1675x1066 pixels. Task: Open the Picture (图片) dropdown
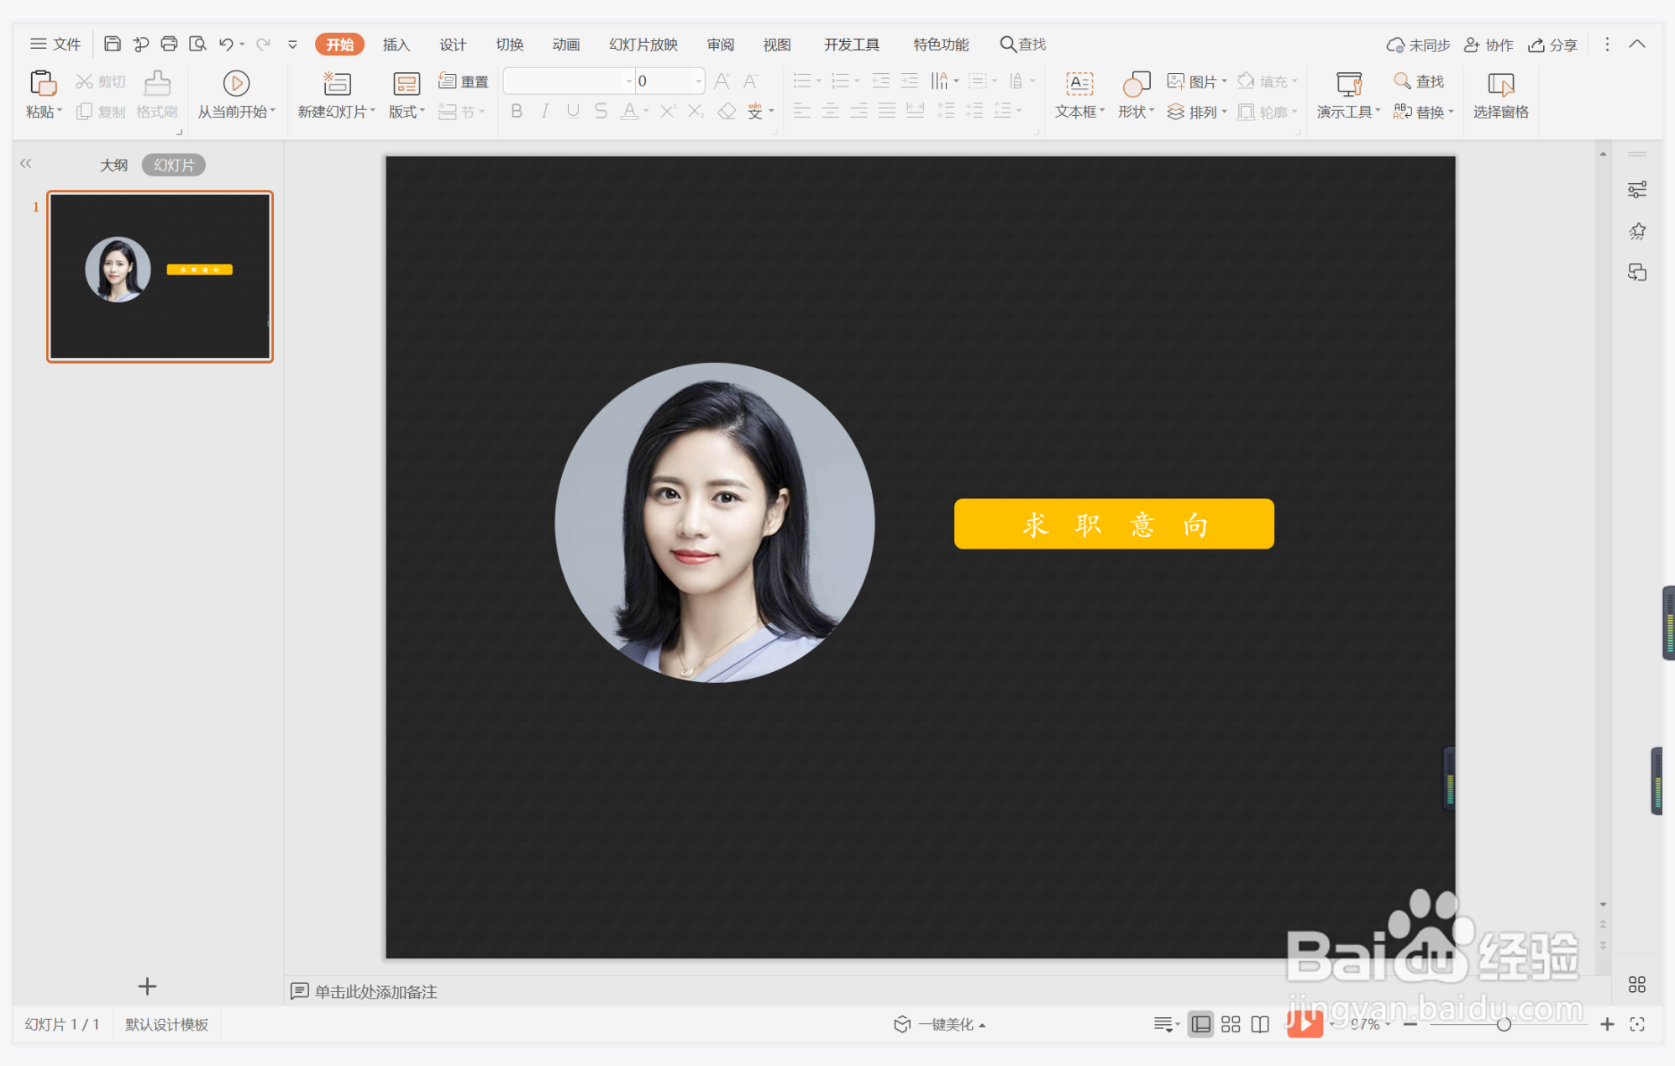tap(1197, 81)
